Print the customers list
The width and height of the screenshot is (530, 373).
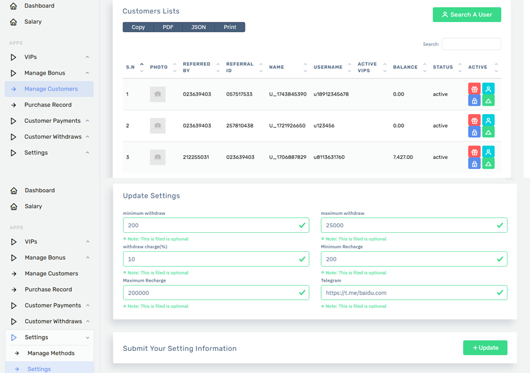(x=230, y=27)
